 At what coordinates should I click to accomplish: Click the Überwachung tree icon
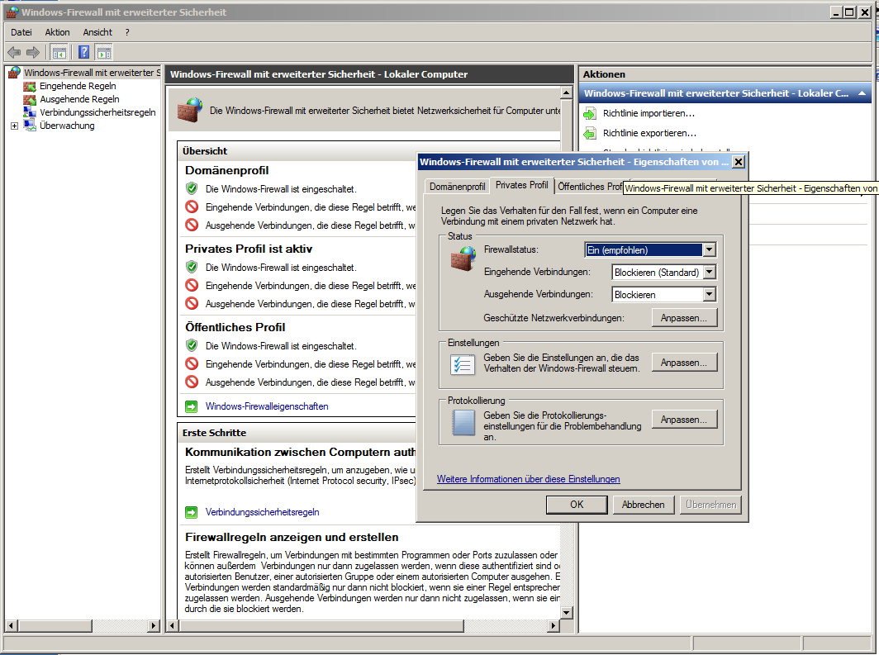[x=30, y=126]
